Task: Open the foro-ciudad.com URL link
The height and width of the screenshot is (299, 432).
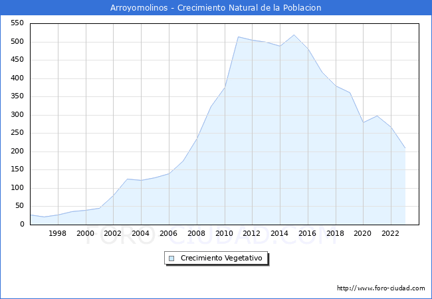Action: pyautogui.click(x=381, y=288)
